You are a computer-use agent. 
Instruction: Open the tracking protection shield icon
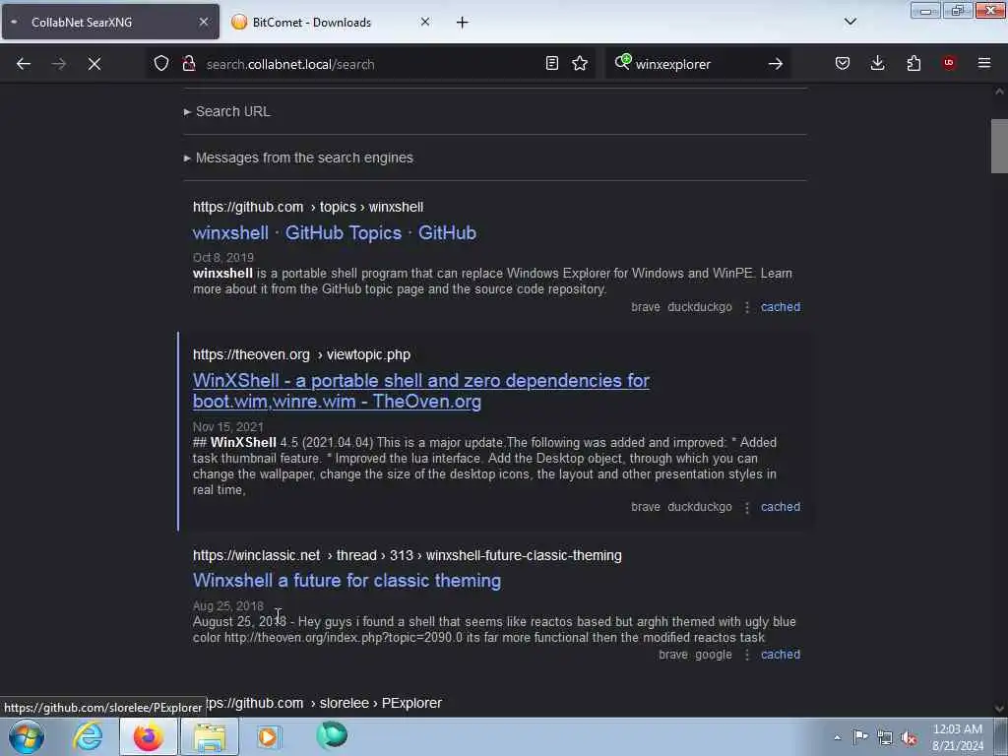(161, 63)
